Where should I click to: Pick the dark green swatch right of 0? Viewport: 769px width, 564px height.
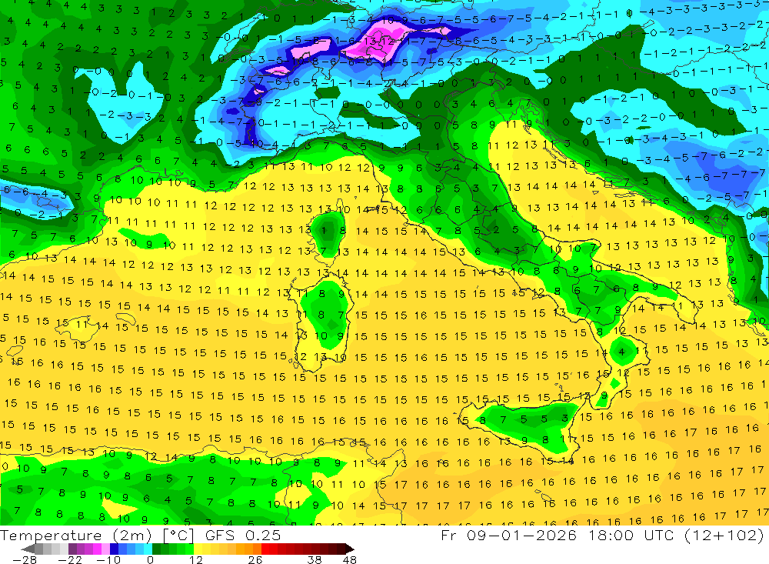pos(156,549)
